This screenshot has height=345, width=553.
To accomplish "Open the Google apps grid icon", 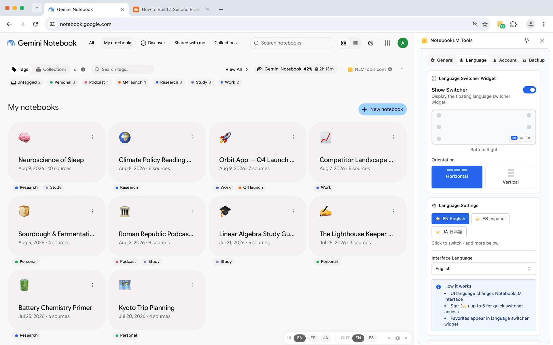I will [x=387, y=43].
